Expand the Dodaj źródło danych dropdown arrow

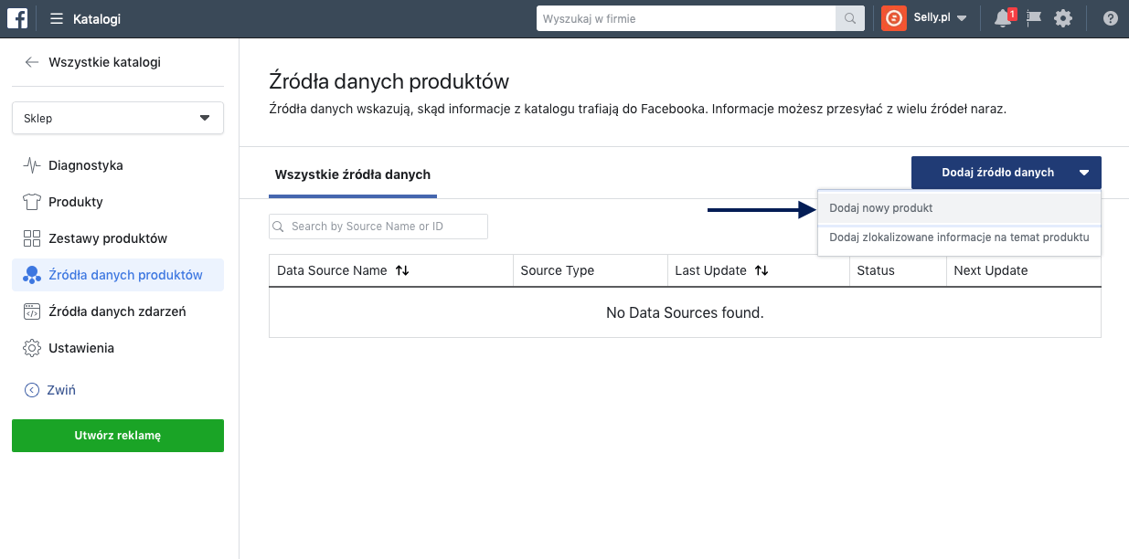pos(1083,173)
